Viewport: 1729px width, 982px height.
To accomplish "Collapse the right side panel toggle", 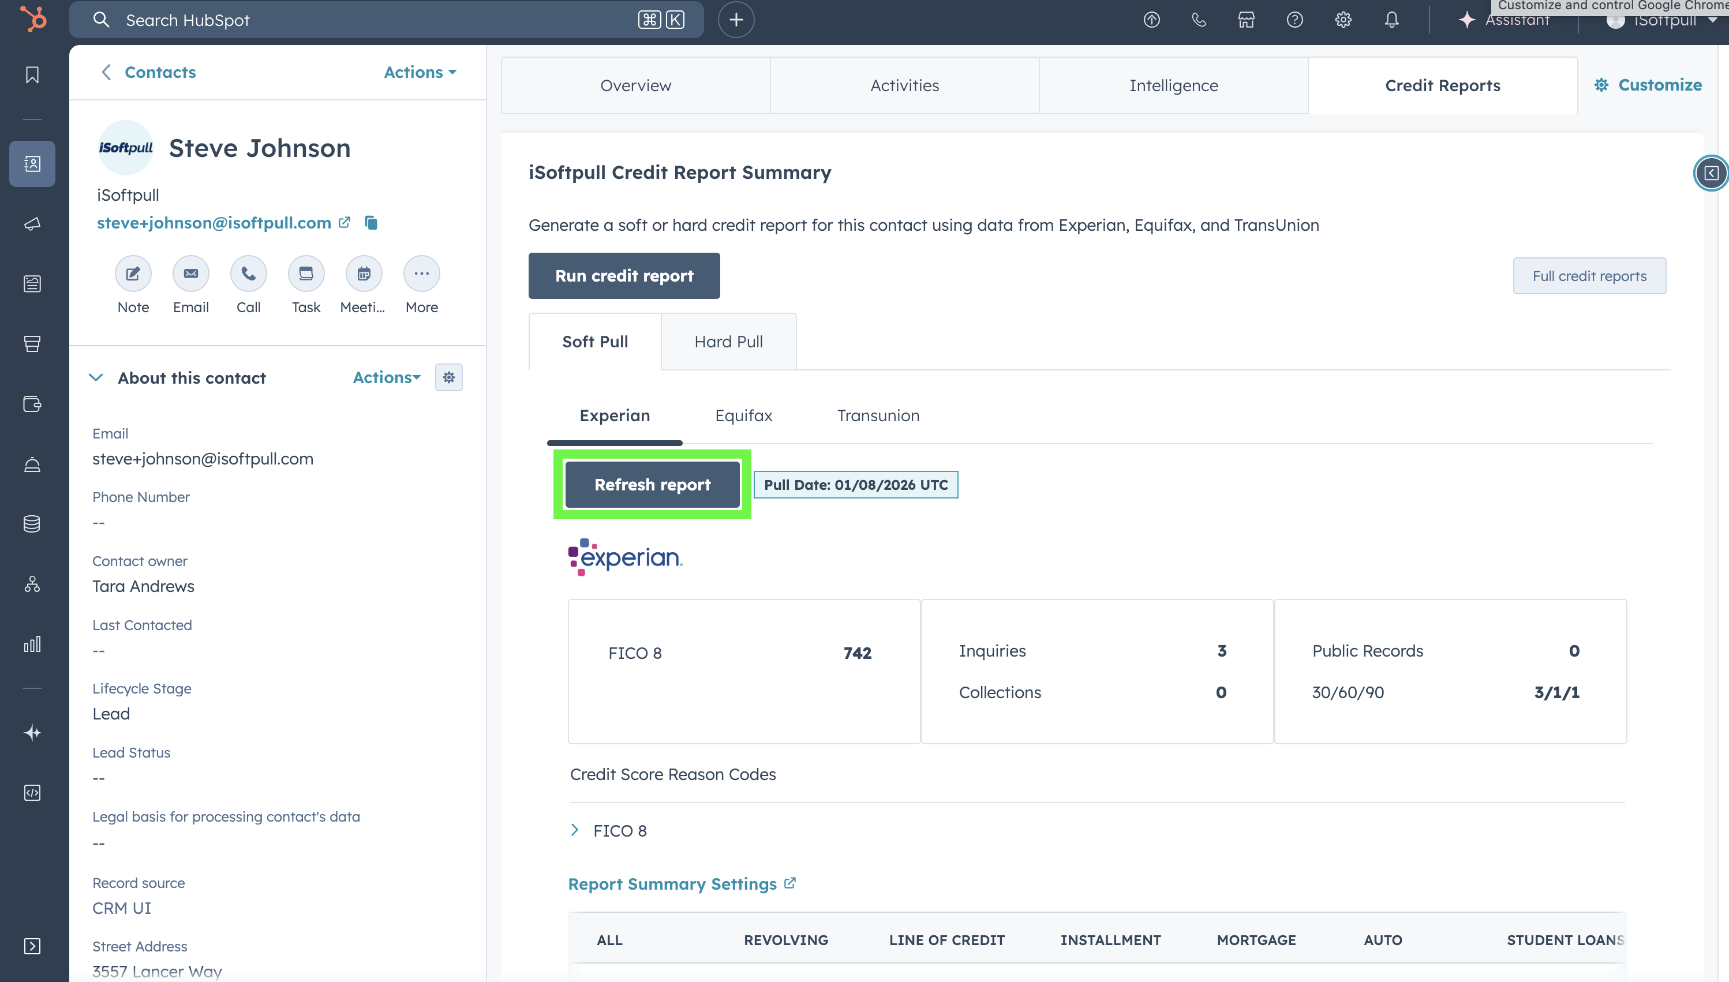I will coord(1711,173).
